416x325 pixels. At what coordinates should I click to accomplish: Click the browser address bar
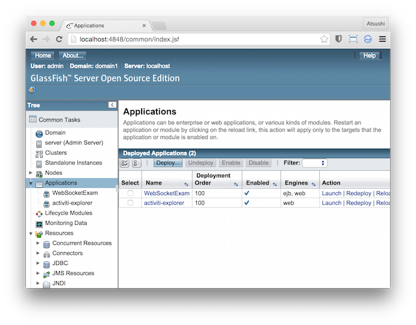coord(195,39)
